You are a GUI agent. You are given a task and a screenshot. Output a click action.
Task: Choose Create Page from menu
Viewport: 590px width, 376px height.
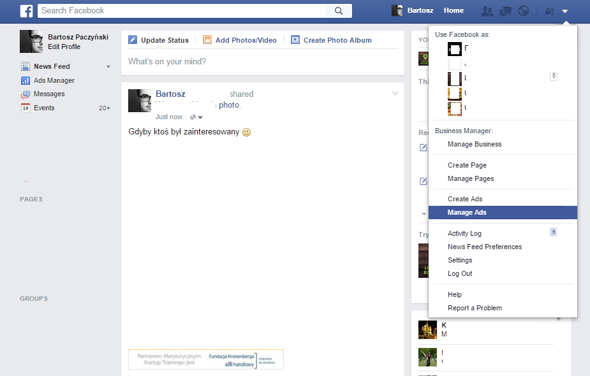pos(467,166)
